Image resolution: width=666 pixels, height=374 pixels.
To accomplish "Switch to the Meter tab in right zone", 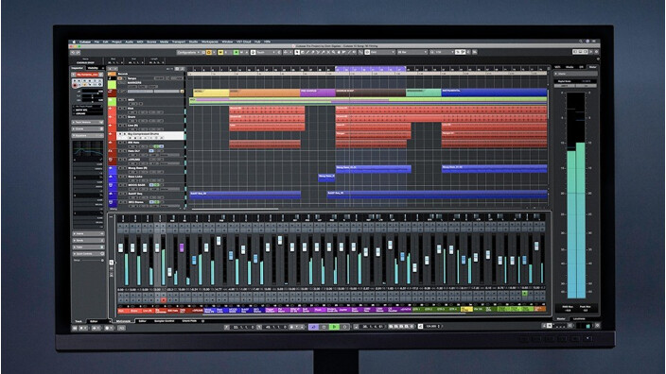I will 592,67.
